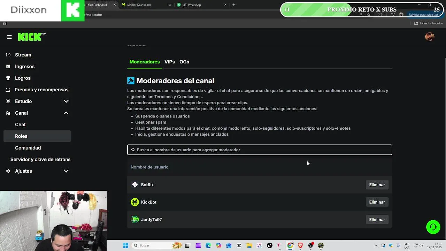Open the Windows Start menu
The width and height of the screenshot is (446, 251).
tap(126, 245)
